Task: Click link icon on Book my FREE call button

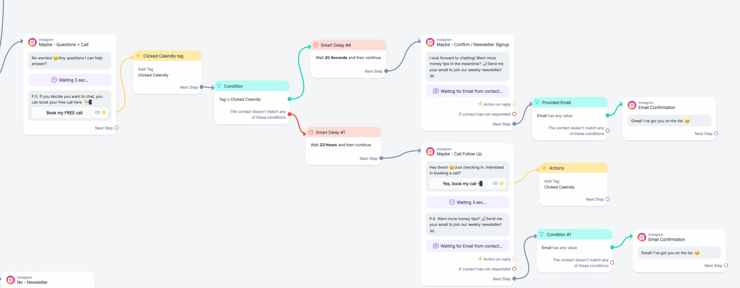Action: (x=97, y=113)
